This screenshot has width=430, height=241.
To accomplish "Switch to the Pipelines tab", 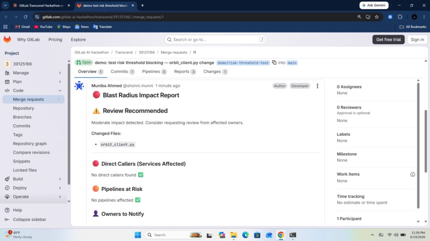I will point(154,72).
